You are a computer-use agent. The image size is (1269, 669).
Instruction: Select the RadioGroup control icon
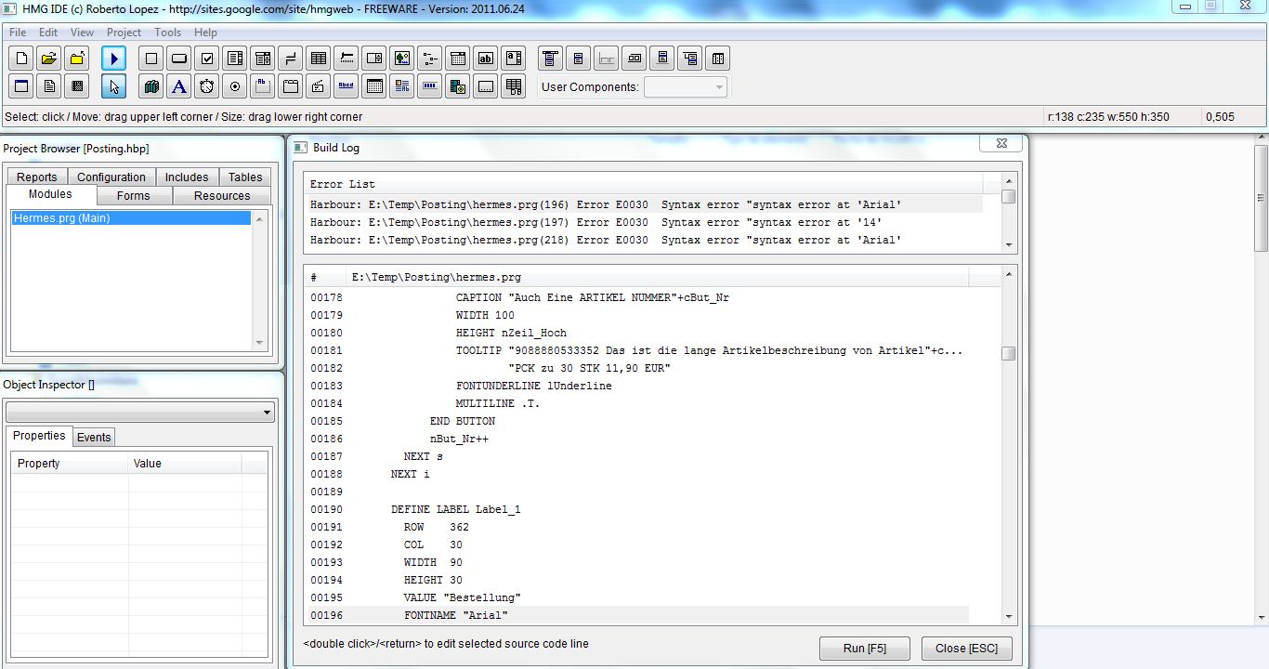235,86
